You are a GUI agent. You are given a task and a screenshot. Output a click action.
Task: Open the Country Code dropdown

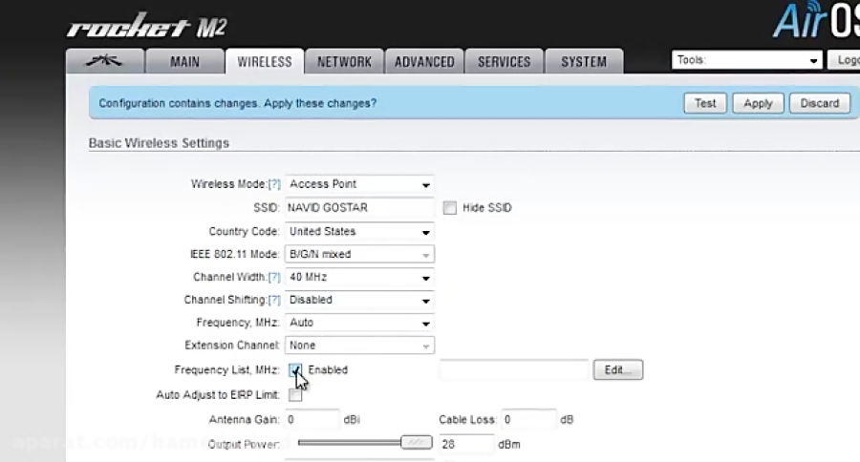coord(359,232)
